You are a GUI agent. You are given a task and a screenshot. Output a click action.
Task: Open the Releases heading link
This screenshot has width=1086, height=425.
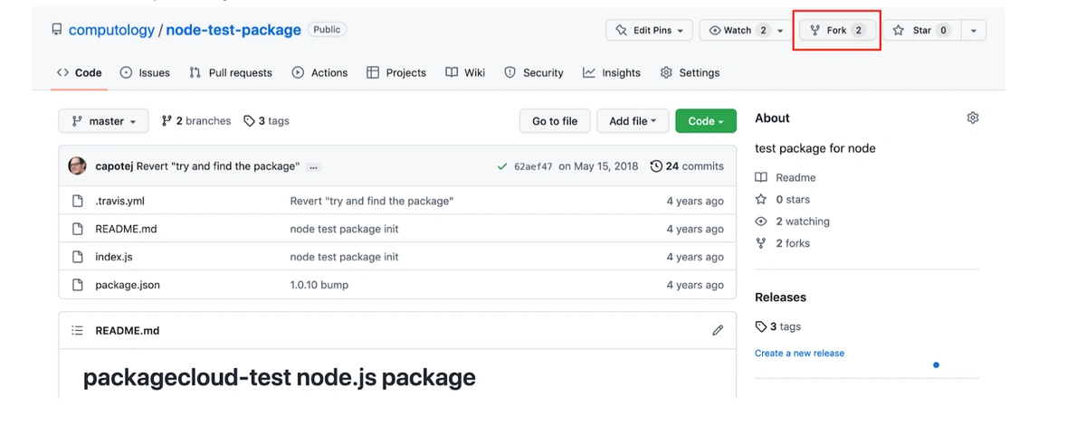[780, 297]
